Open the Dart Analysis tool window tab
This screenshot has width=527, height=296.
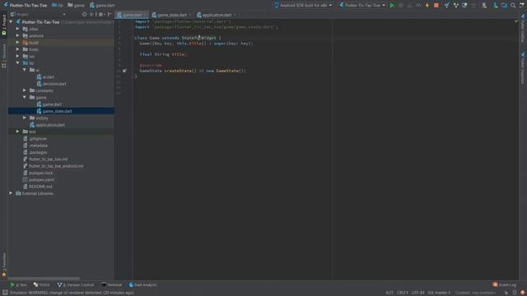pos(142,285)
